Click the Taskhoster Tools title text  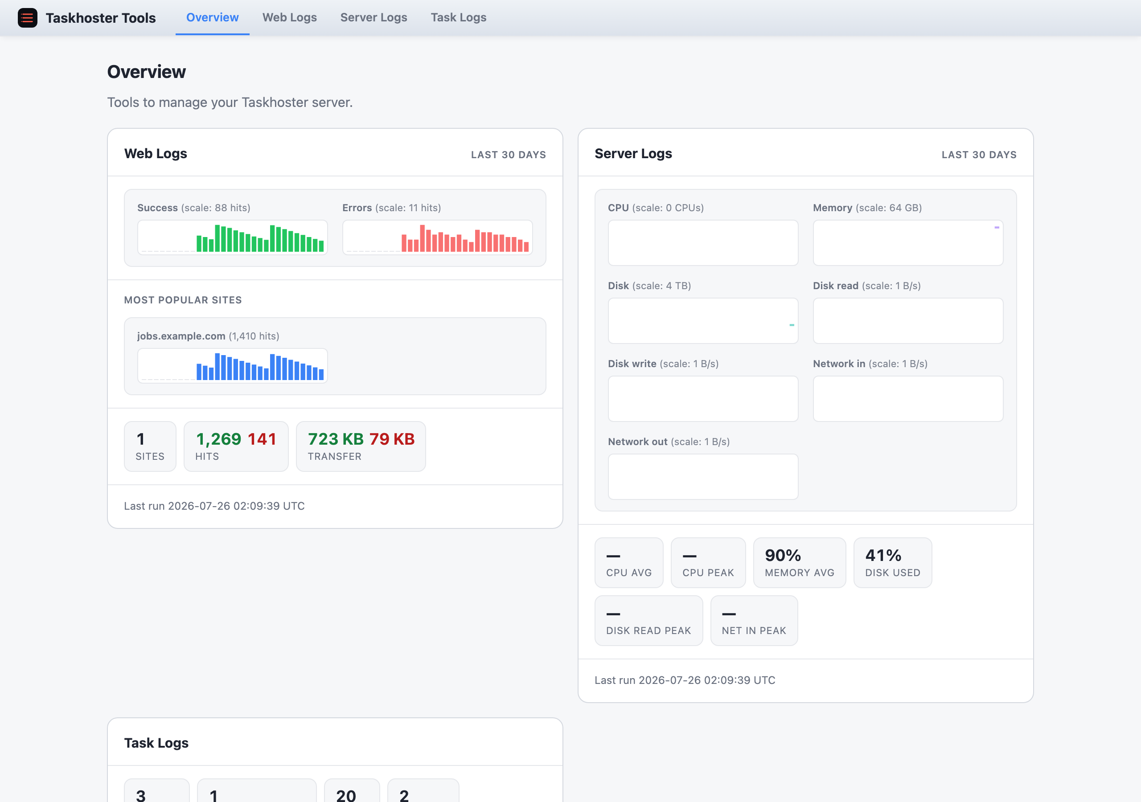click(x=100, y=18)
